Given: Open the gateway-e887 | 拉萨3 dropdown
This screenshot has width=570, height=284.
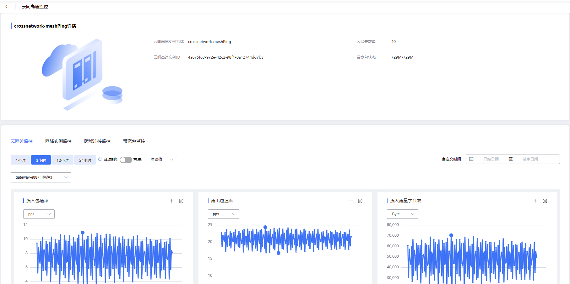Looking at the screenshot, I should tap(41, 177).
